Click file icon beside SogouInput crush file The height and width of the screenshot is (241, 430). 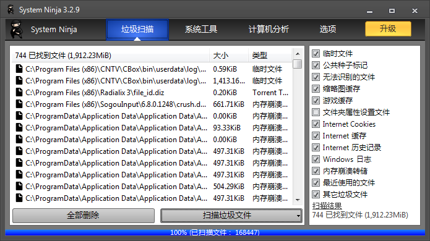[x=19, y=104]
